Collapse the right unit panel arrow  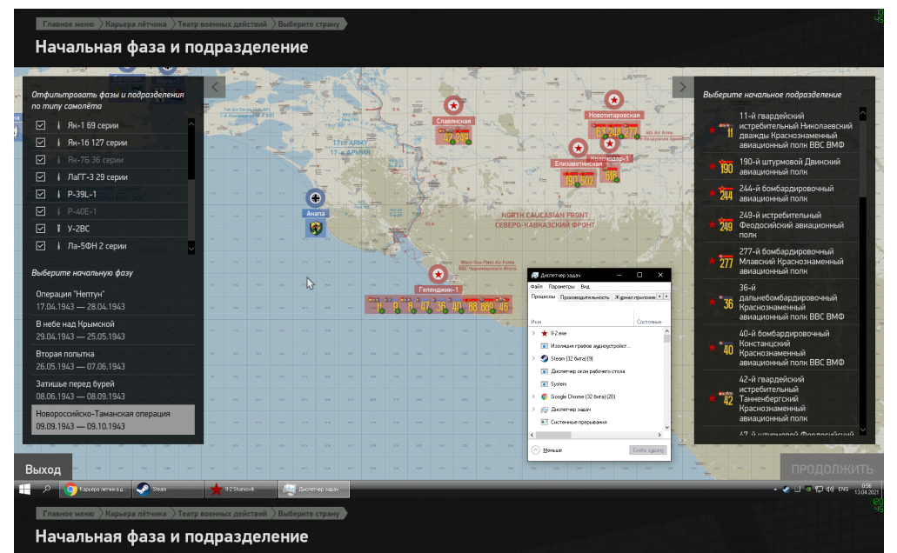pos(682,88)
